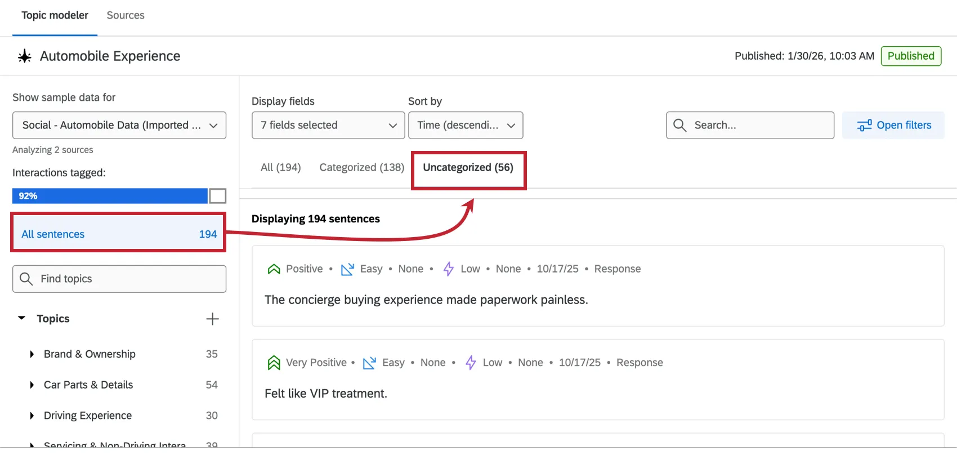Collapse the Topics section

point(22,318)
